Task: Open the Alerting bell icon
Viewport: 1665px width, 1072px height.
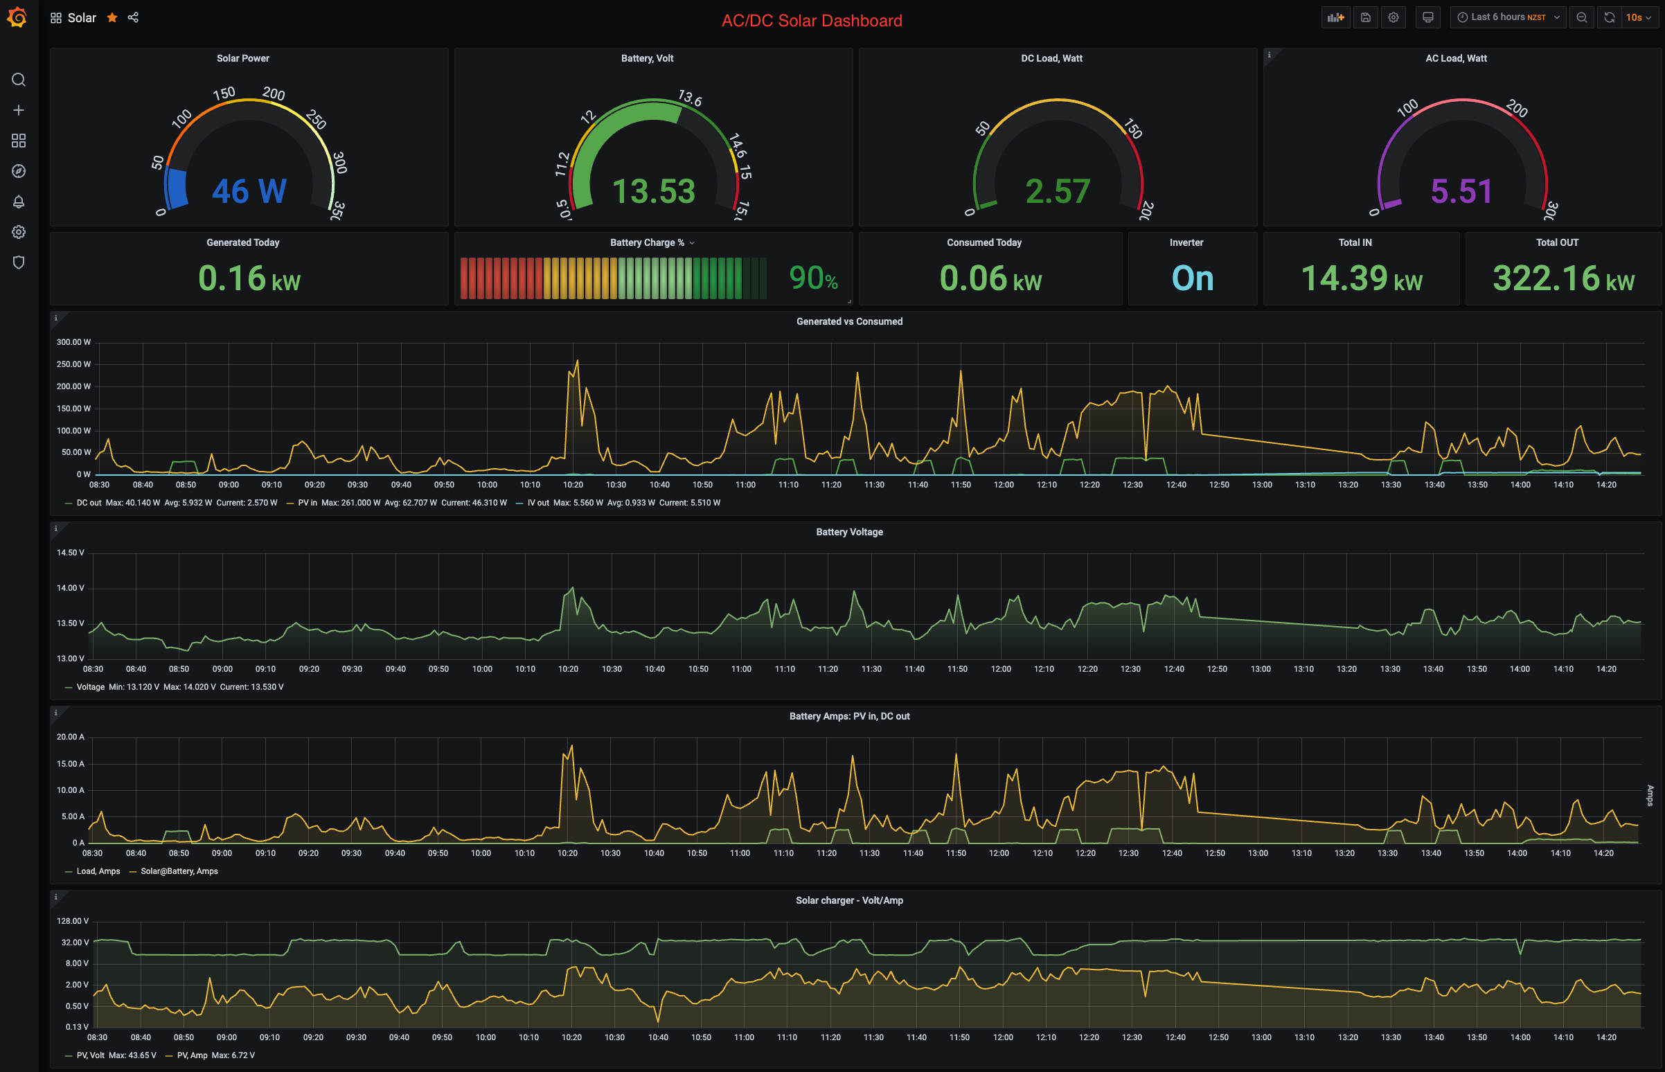Action: 19,202
